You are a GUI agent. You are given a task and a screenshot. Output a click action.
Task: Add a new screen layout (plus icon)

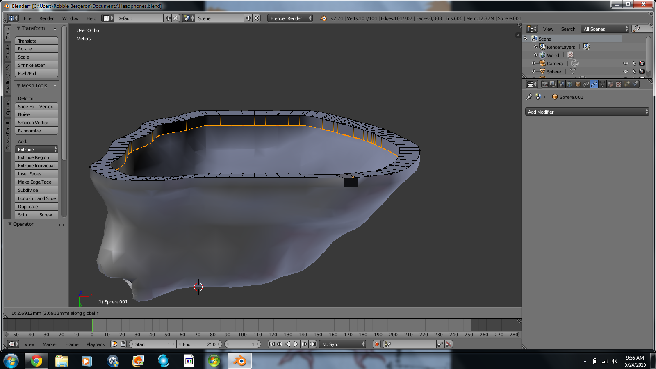tap(168, 18)
